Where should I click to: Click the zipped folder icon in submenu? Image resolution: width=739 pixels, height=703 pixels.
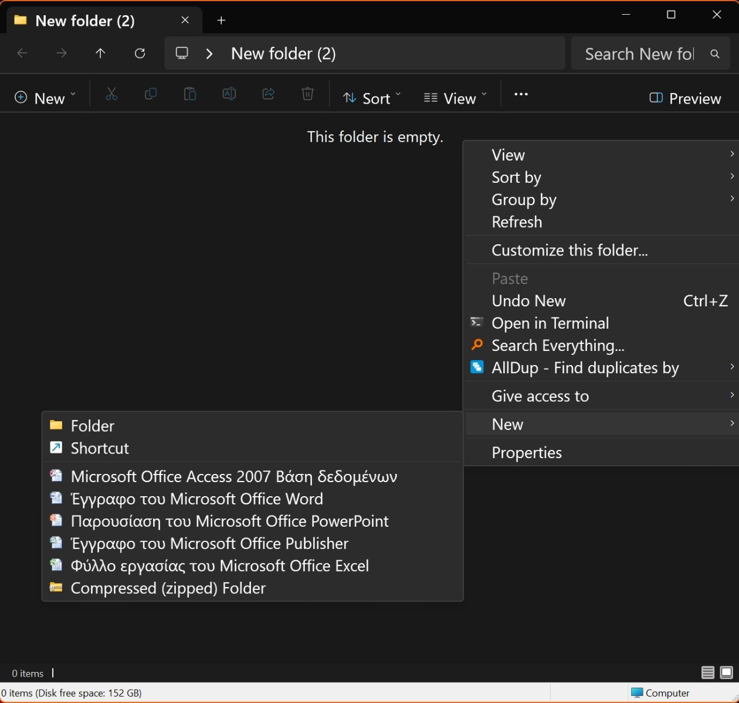click(56, 587)
